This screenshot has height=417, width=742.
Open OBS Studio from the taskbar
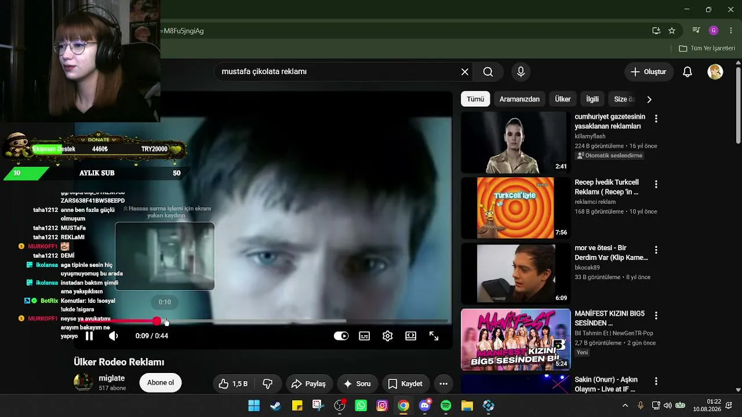[x=340, y=405]
